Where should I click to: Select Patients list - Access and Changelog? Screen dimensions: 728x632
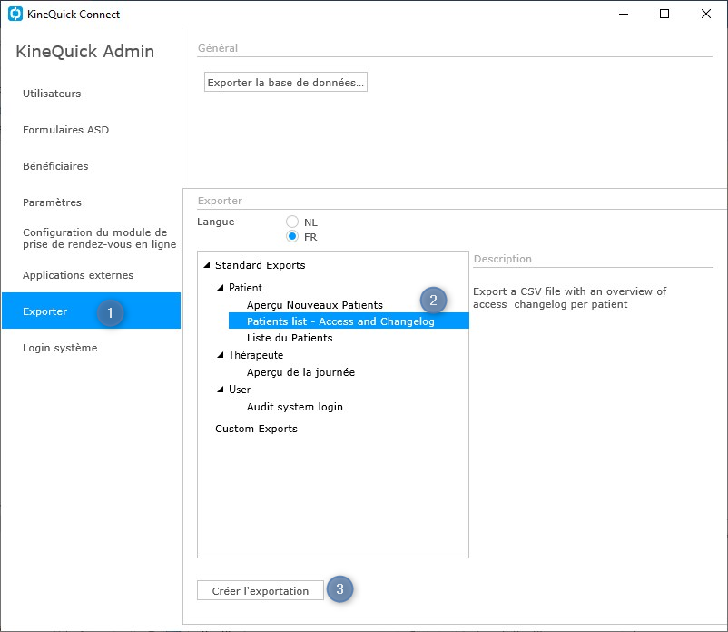click(349, 321)
